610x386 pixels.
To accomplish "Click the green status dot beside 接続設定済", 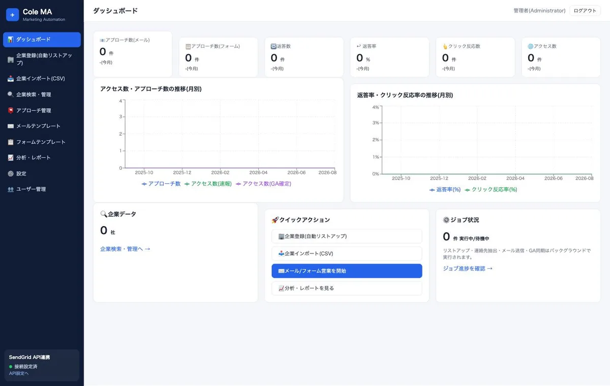I will tap(11, 367).
